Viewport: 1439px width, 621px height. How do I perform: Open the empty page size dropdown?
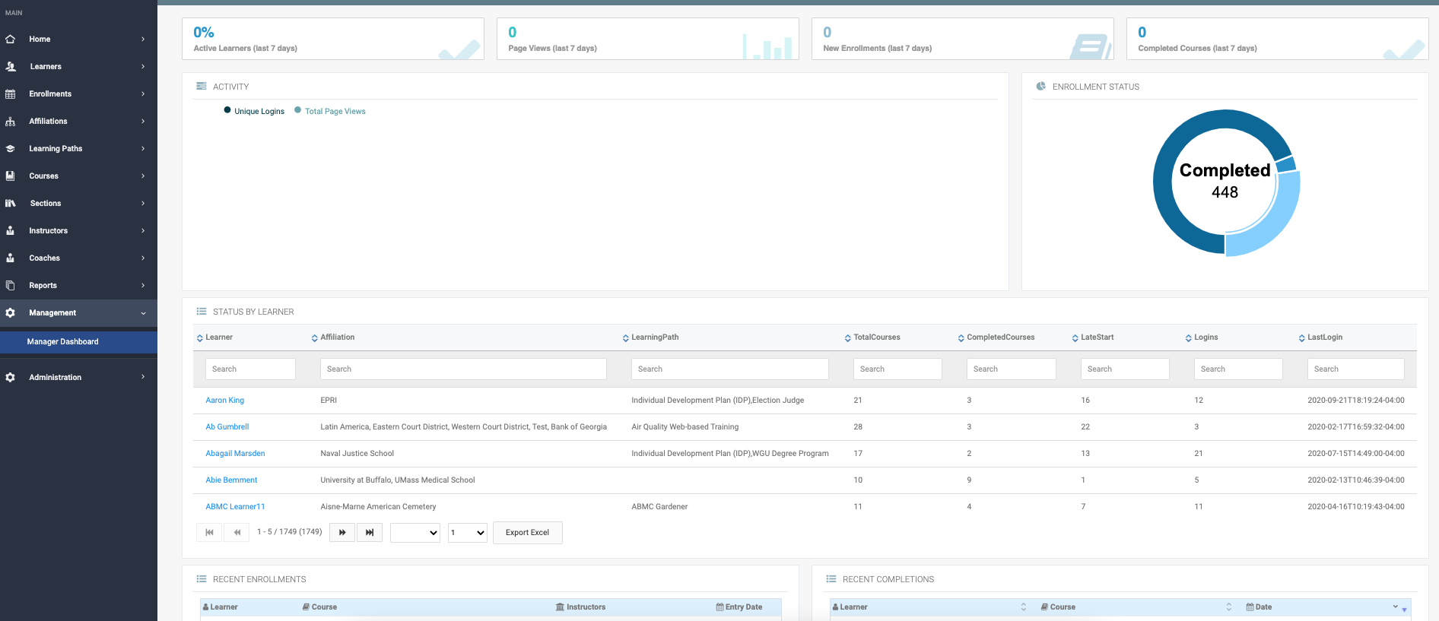tap(415, 533)
